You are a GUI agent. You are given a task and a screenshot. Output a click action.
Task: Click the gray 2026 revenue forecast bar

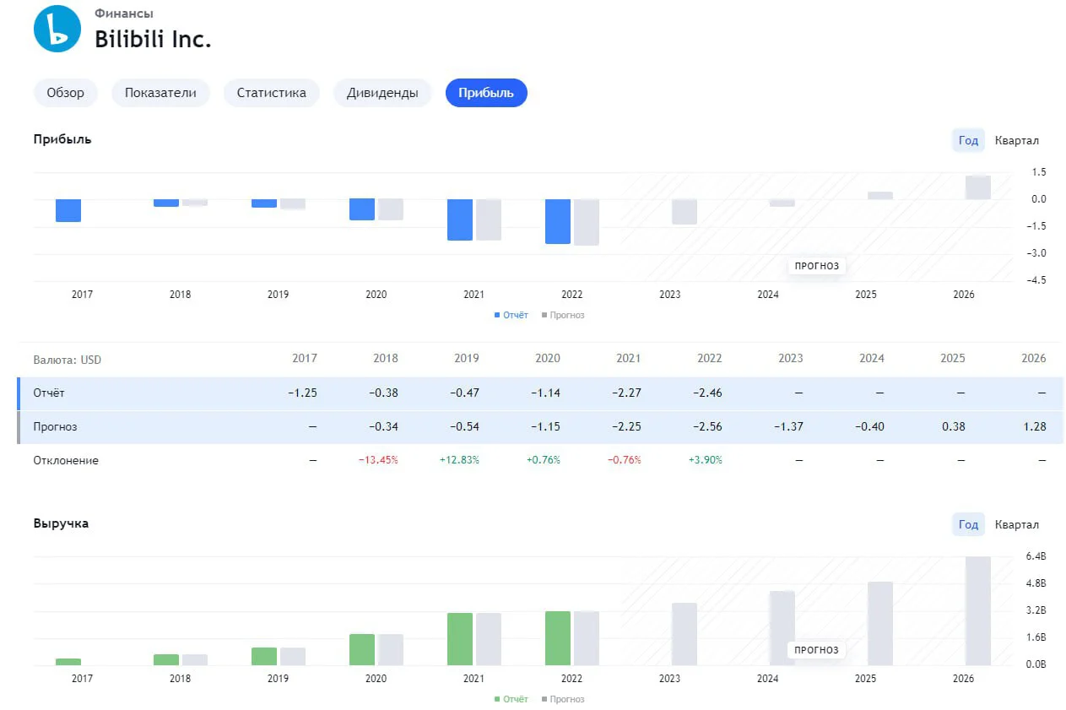click(978, 611)
